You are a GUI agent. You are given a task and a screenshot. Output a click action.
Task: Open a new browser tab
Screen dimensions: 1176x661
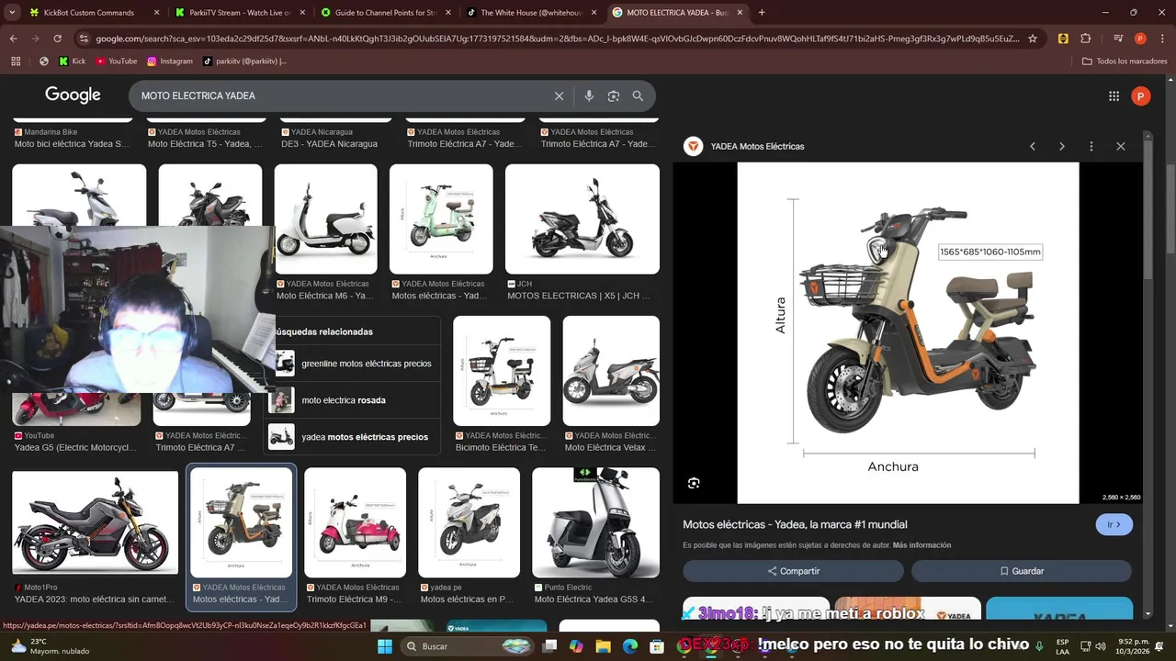pyautogui.click(x=762, y=13)
